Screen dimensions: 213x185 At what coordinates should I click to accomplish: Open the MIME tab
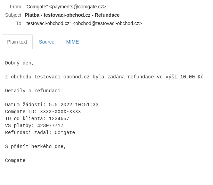tap(72, 42)
